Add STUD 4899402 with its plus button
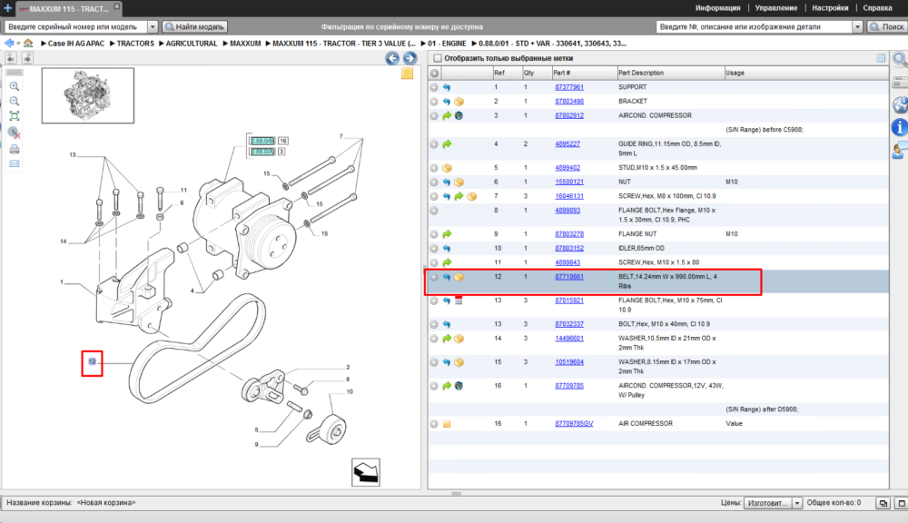Viewport: 908px width, 523px height. [434, 168]
